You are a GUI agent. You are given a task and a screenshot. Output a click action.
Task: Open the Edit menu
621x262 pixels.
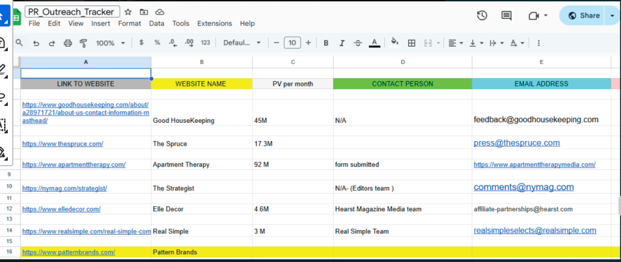(x=54, y=24)
